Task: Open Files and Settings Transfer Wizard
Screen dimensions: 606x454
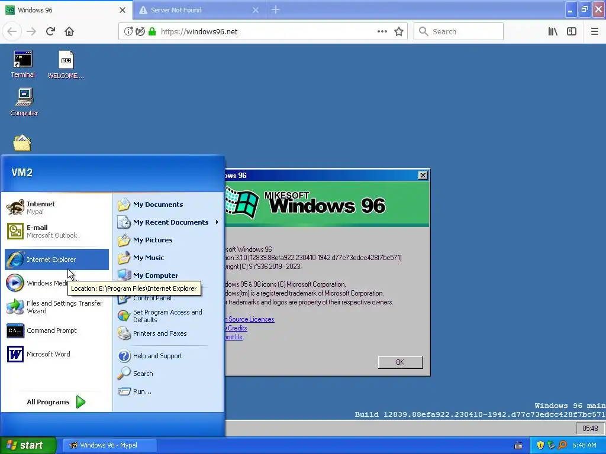Action: click(57, 307)
